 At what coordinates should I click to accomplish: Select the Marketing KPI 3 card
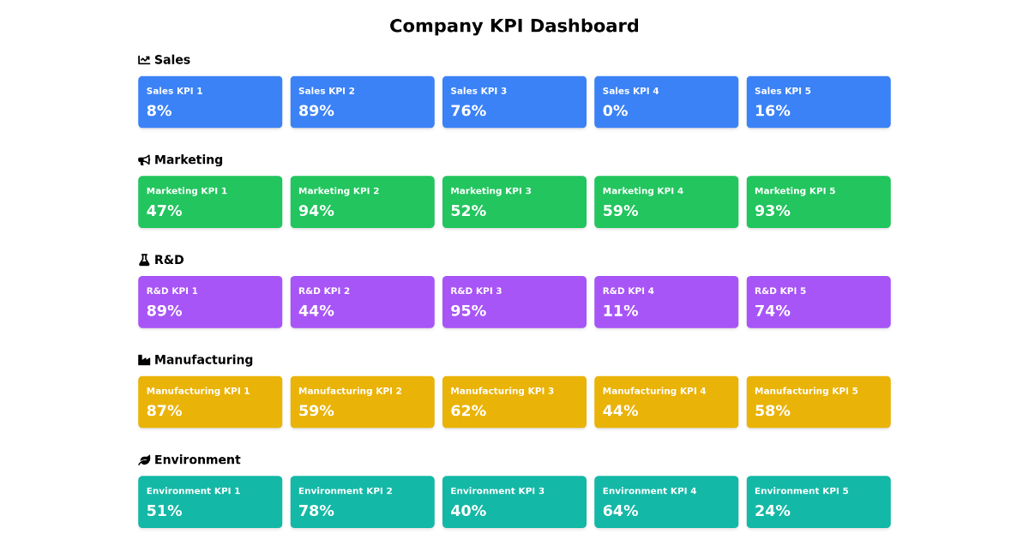pyautogui.click(x=514, y=202)
